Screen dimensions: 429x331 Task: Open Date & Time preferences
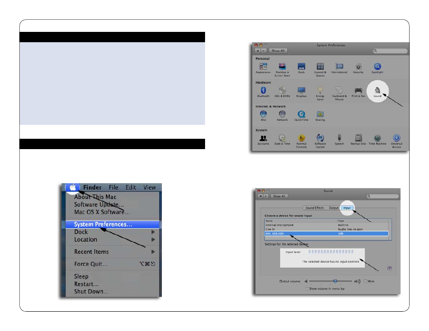click(x=282, y=139)
